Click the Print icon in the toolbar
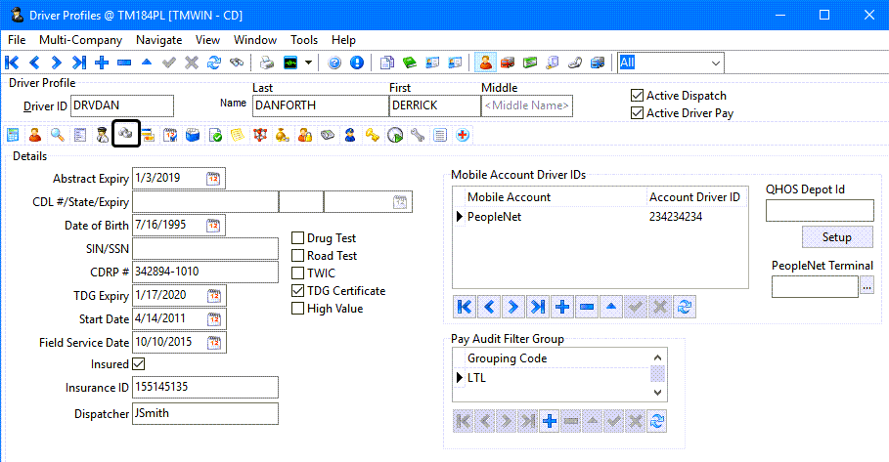 [x=266, y=63]
